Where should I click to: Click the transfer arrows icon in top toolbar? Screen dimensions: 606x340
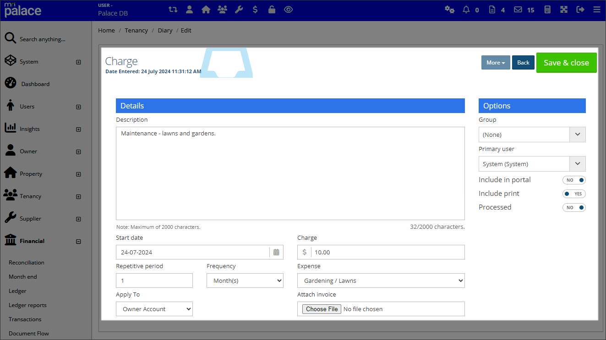(173, 9)
